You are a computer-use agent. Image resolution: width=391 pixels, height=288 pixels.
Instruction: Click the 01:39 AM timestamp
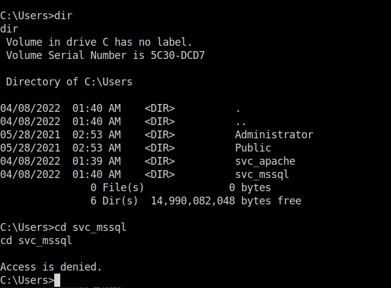pos(96,161)
